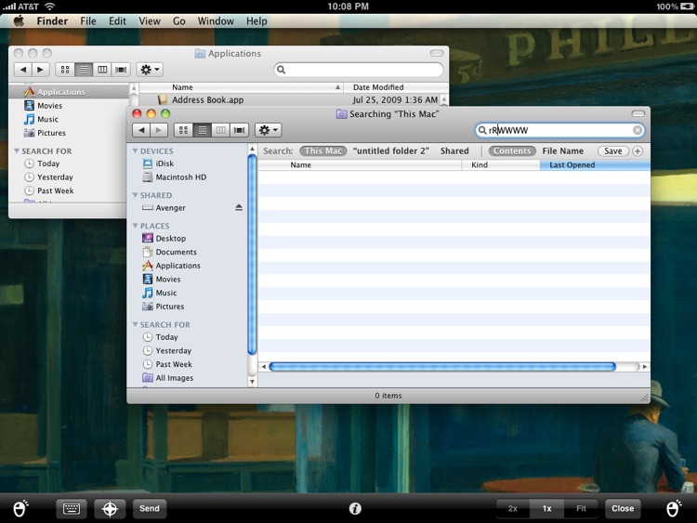This screenshot has width=697, height=523.
Task: Open the Apple menu
Action: click(x=19, y=20)
